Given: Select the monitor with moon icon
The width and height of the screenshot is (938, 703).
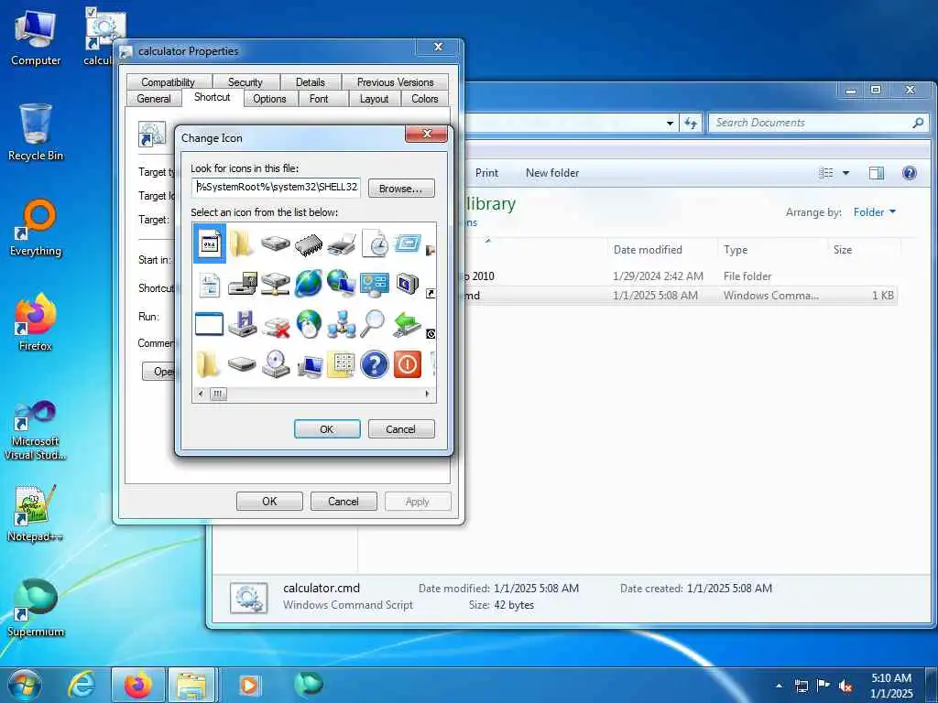Looking at the screenshot, I should [x=408, y=284].
